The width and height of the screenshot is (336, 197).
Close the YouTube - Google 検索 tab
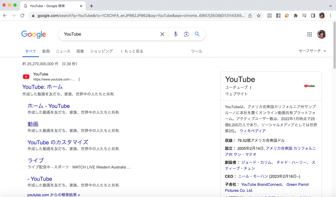click(81, 6)
